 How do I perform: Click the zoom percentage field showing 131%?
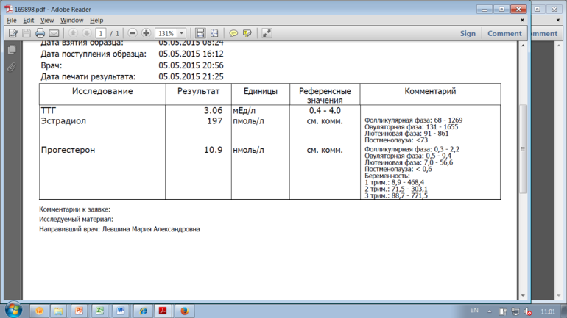[166, 33]
